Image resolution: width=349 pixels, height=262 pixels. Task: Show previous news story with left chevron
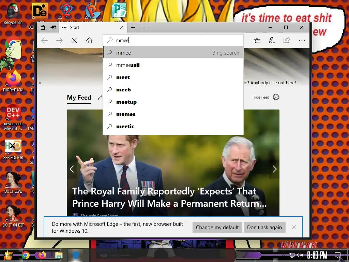tap(72, 169)
